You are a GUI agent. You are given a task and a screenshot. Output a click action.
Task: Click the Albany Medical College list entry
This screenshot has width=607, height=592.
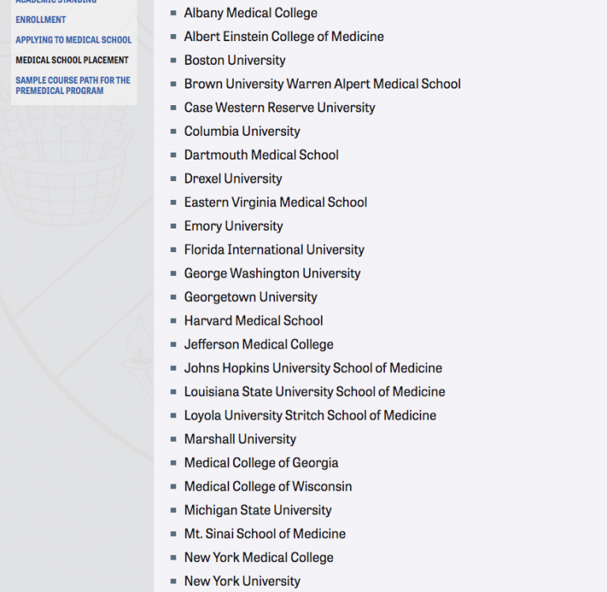pos(251,13)
